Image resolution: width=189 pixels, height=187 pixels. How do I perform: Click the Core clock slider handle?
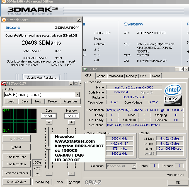click(49, 148)
